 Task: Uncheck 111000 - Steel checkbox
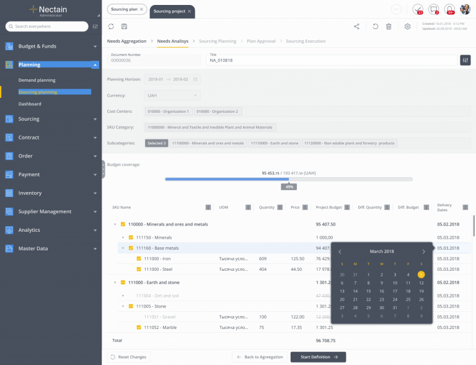[139, 269]
